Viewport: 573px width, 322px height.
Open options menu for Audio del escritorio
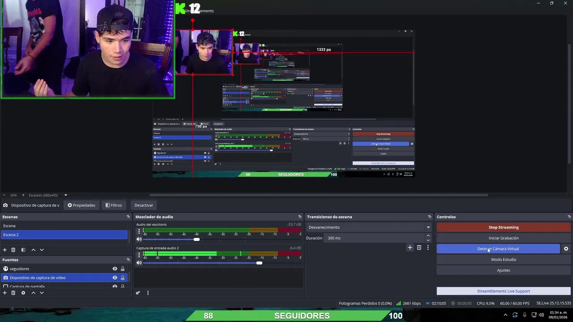point(139,231)
